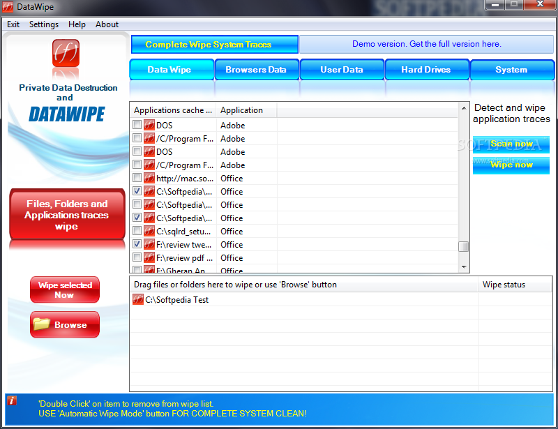Select the http://mac.so... row text
558x429 pixels.
185,178
